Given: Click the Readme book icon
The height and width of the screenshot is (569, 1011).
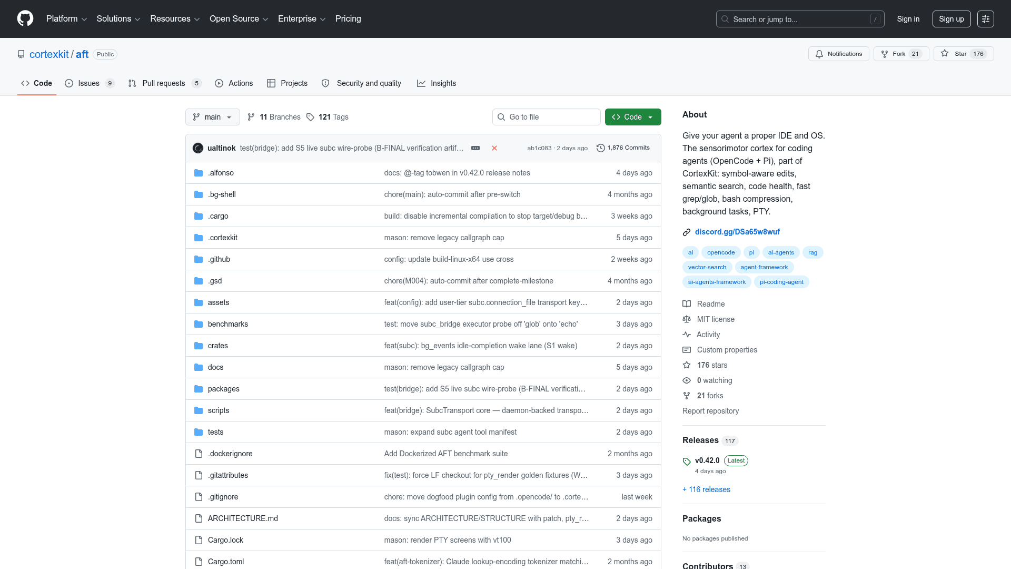Looking at the screenshot, I should click(x=687, y=304).
